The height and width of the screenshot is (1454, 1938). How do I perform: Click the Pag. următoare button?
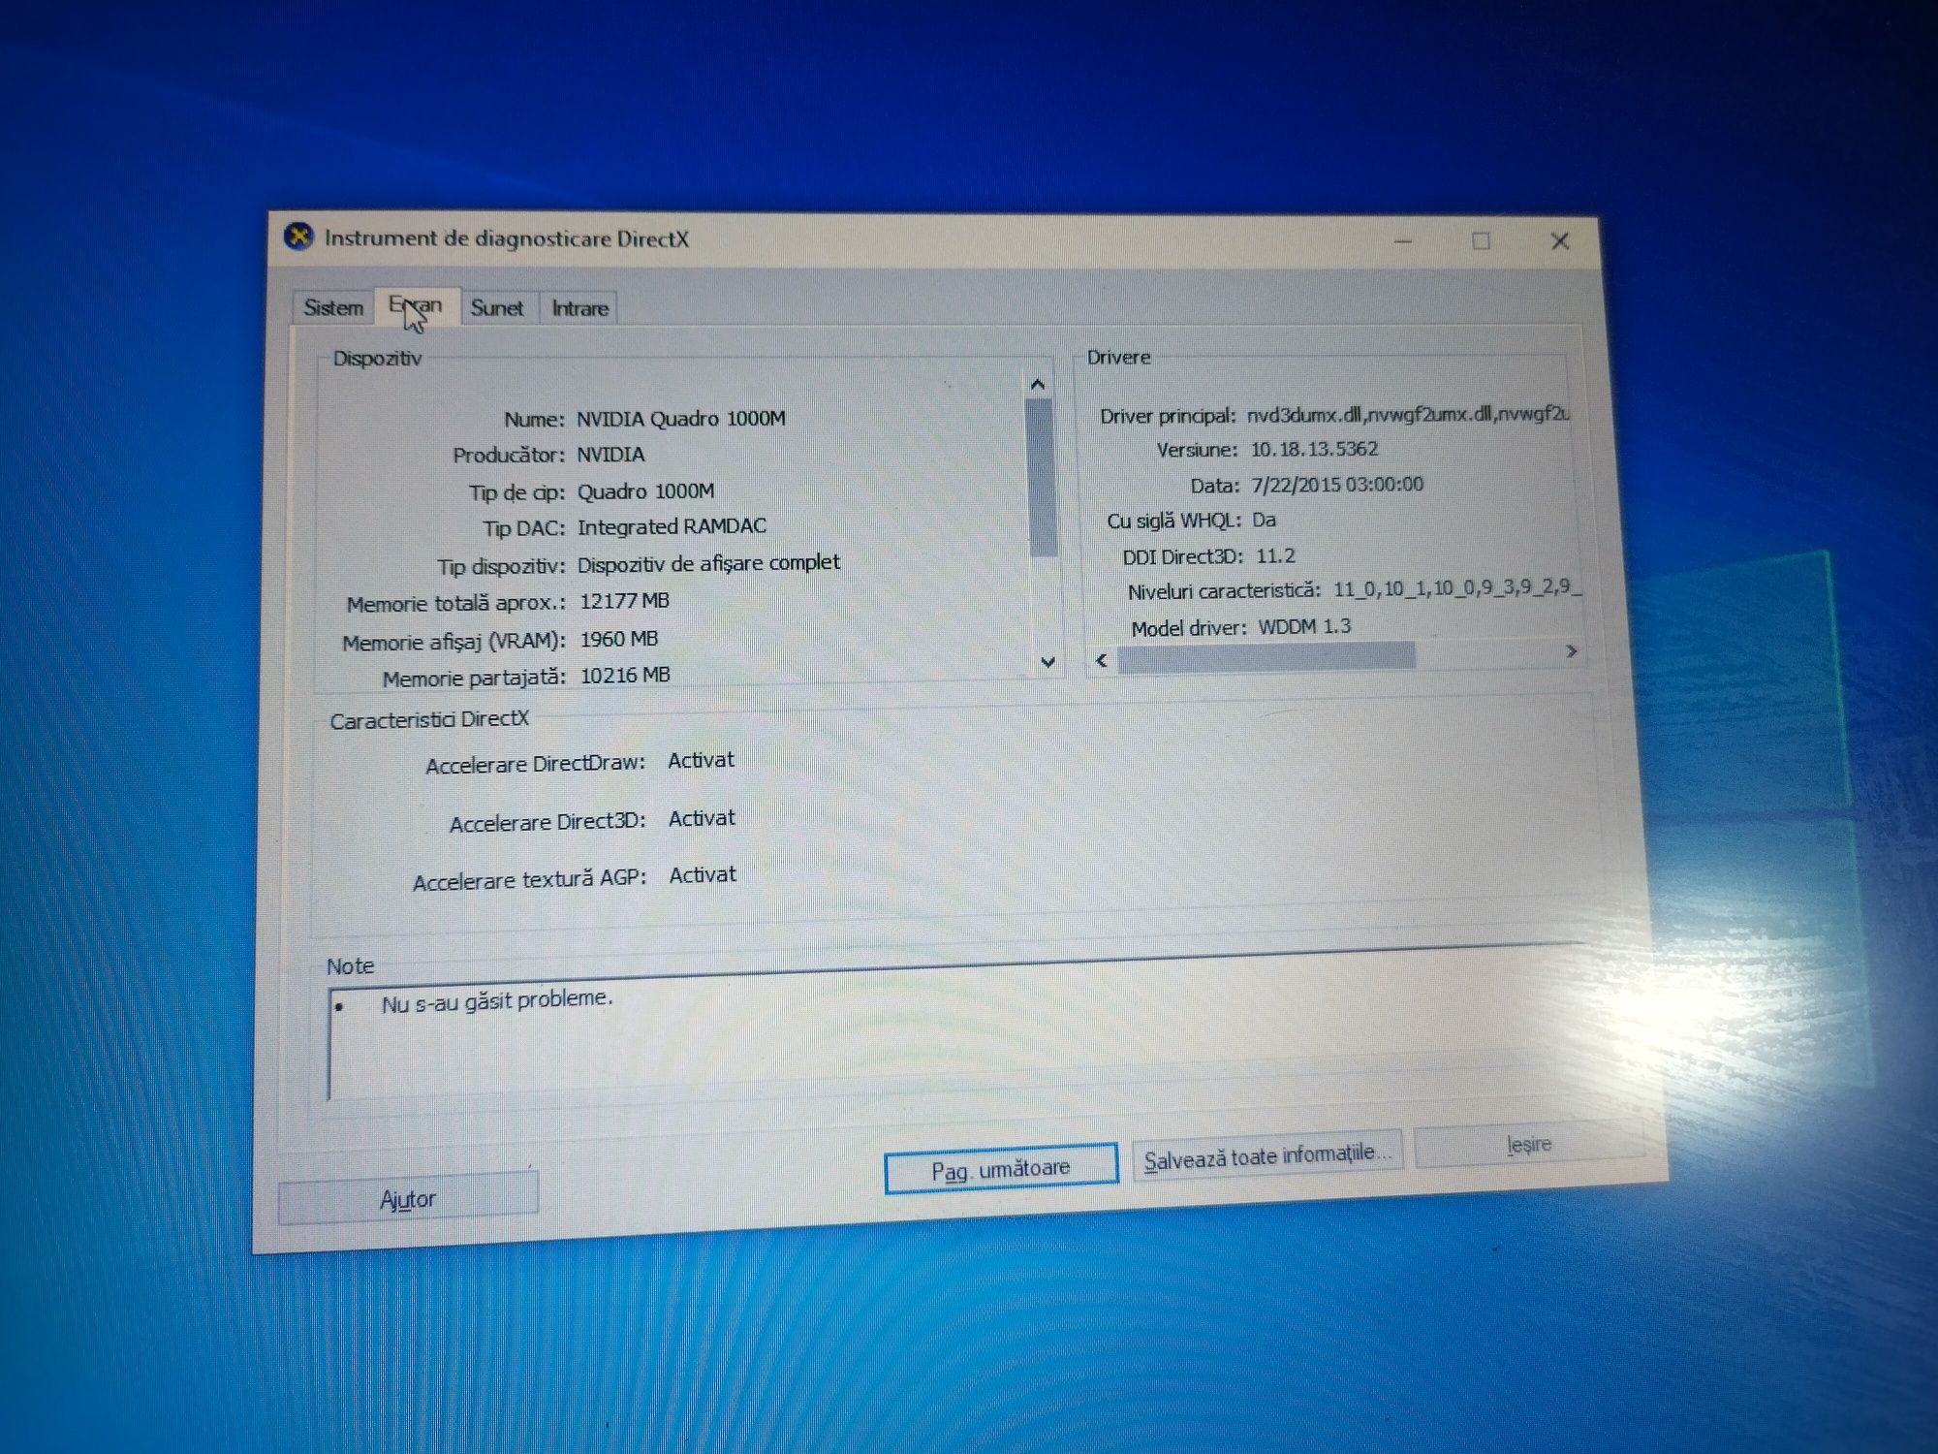tap(1001, 1168)
